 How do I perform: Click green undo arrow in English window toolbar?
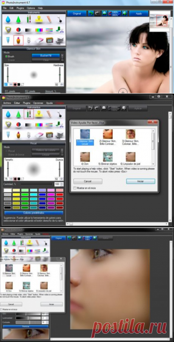(91, 14)
